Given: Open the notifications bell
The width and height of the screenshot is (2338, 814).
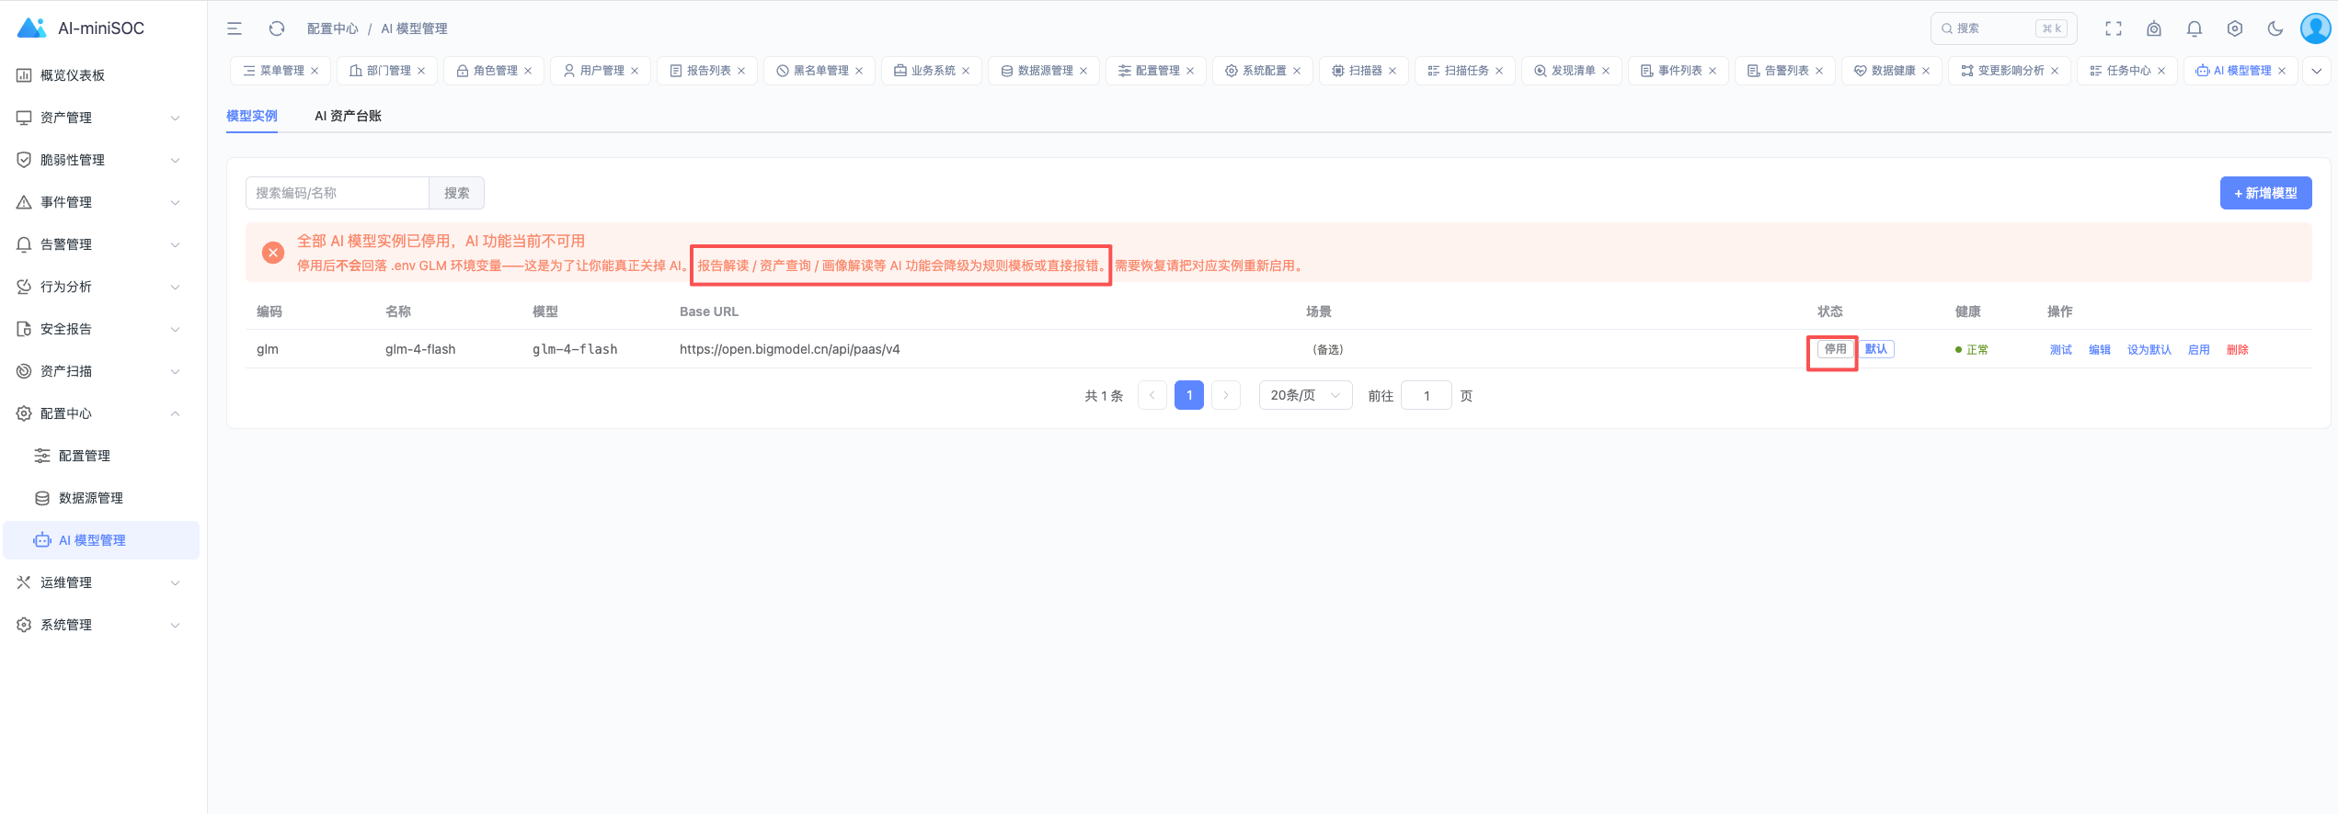Looking at the screenshot, I should 2195,28.
